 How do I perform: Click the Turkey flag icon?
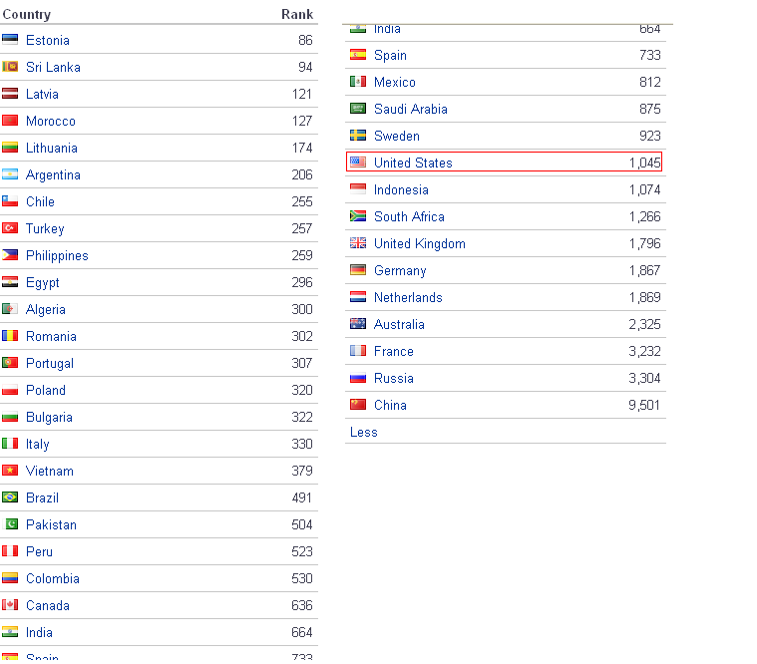point(10,228)
